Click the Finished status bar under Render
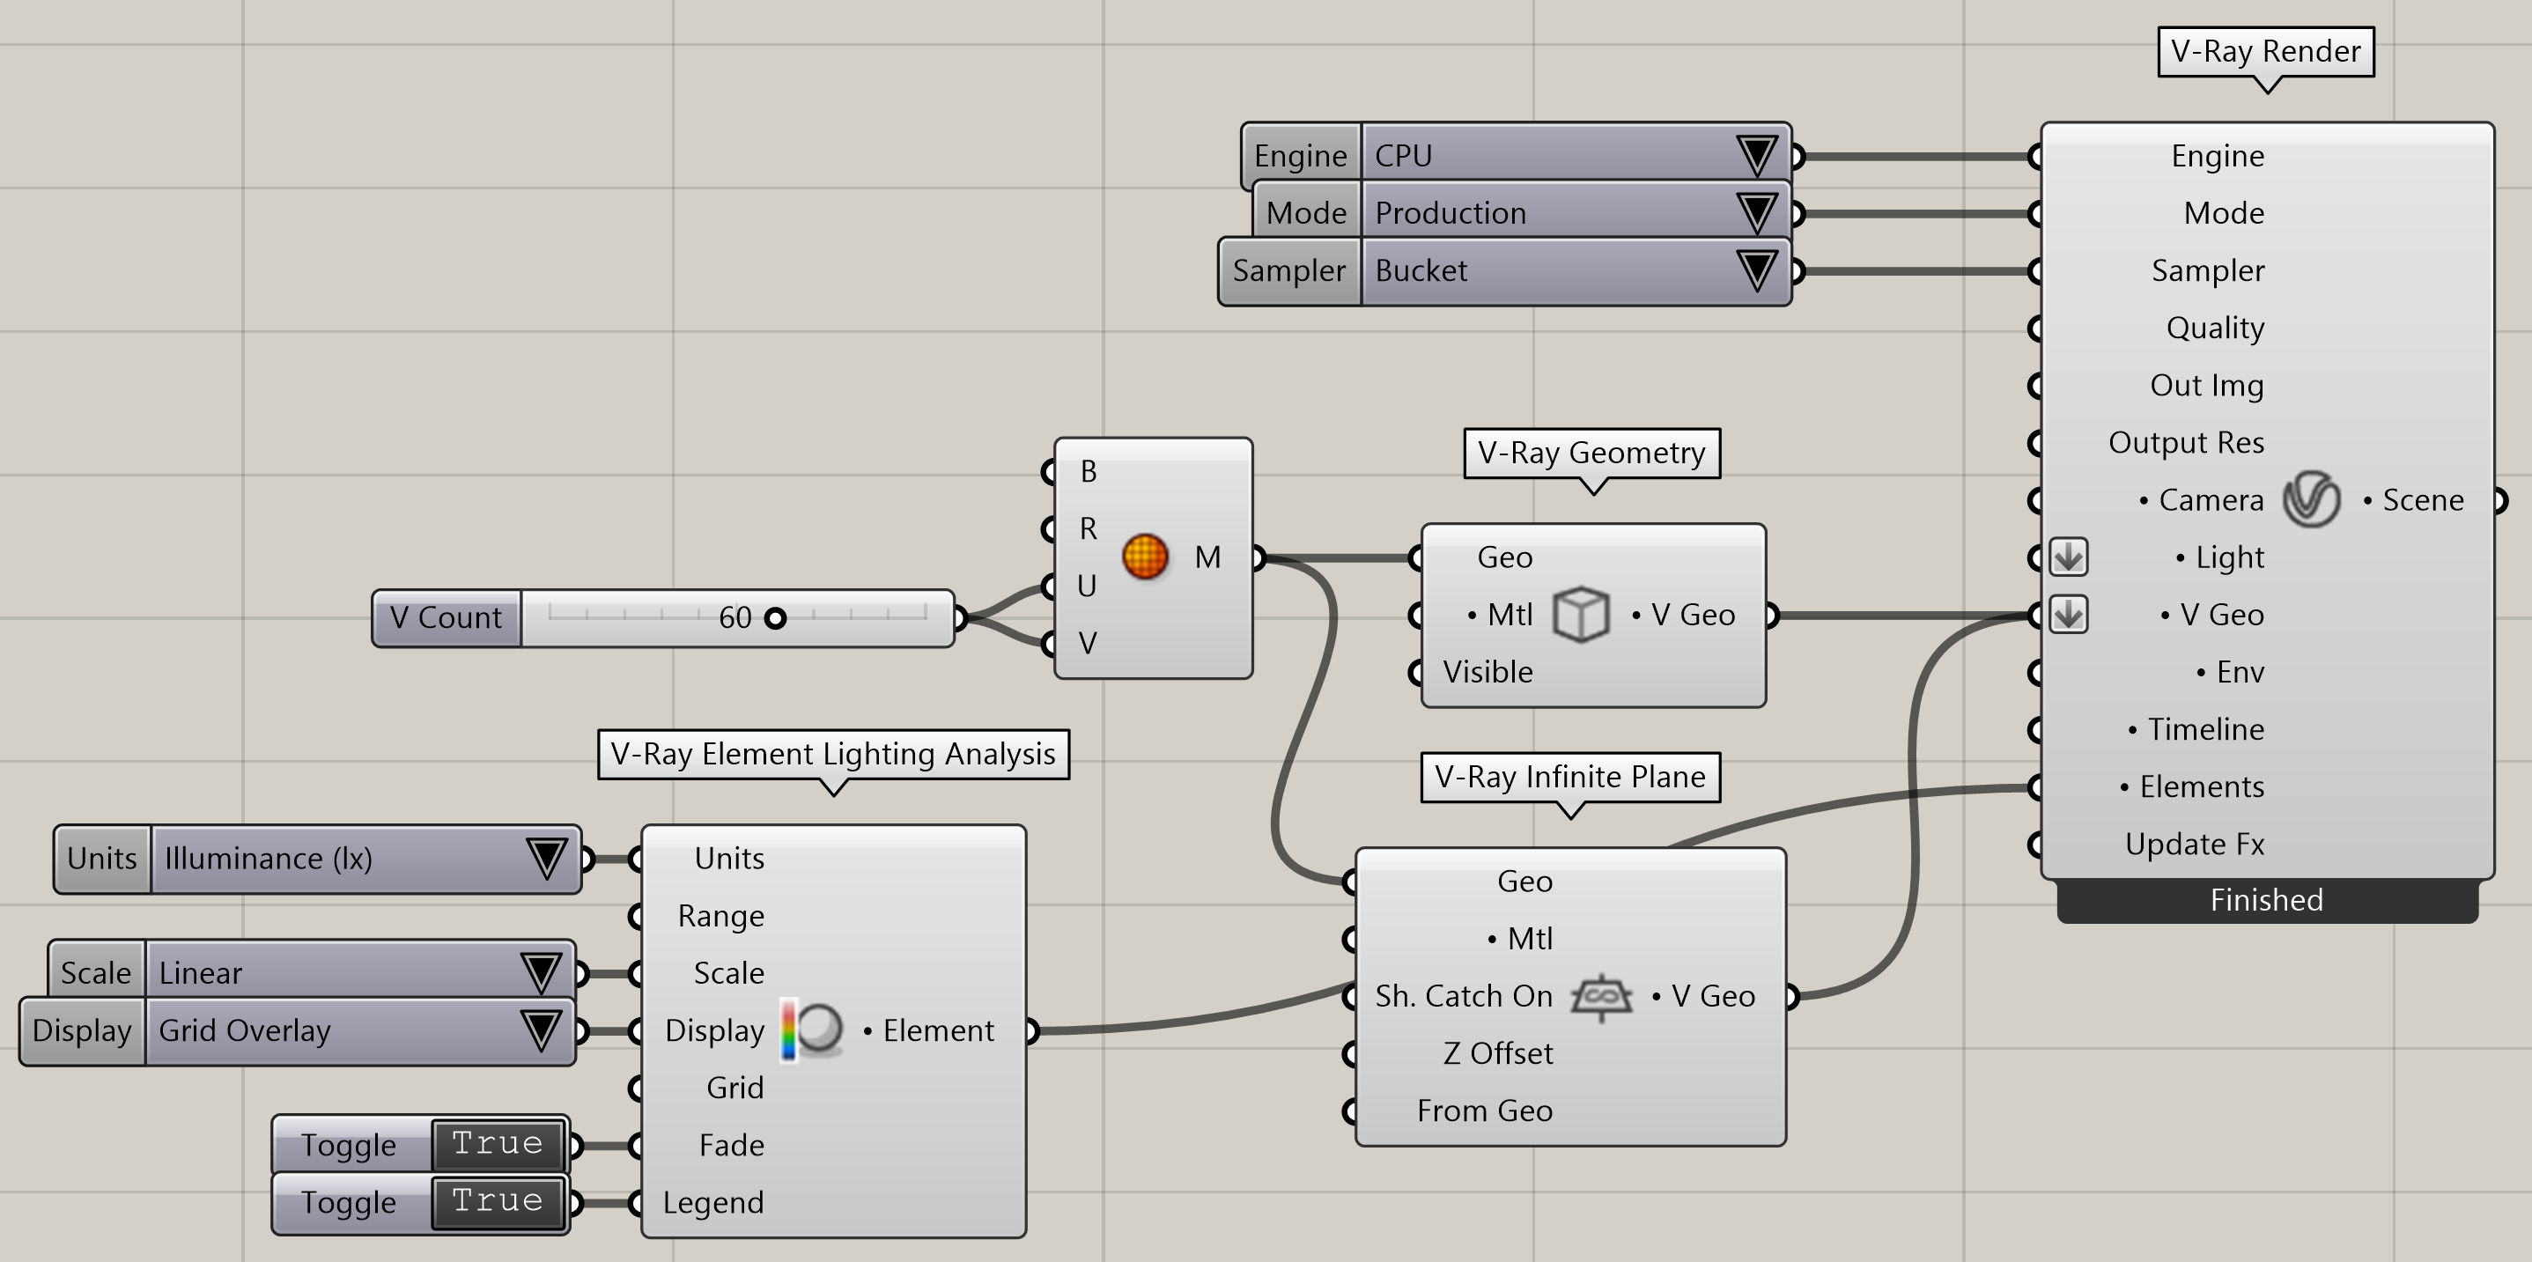Viewport: 2532px width, 1262px height. (2267, 900)
